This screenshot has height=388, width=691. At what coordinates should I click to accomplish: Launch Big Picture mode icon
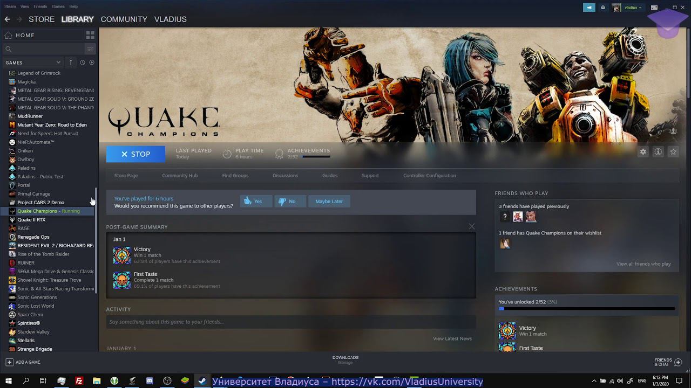(x=654, y=8)
